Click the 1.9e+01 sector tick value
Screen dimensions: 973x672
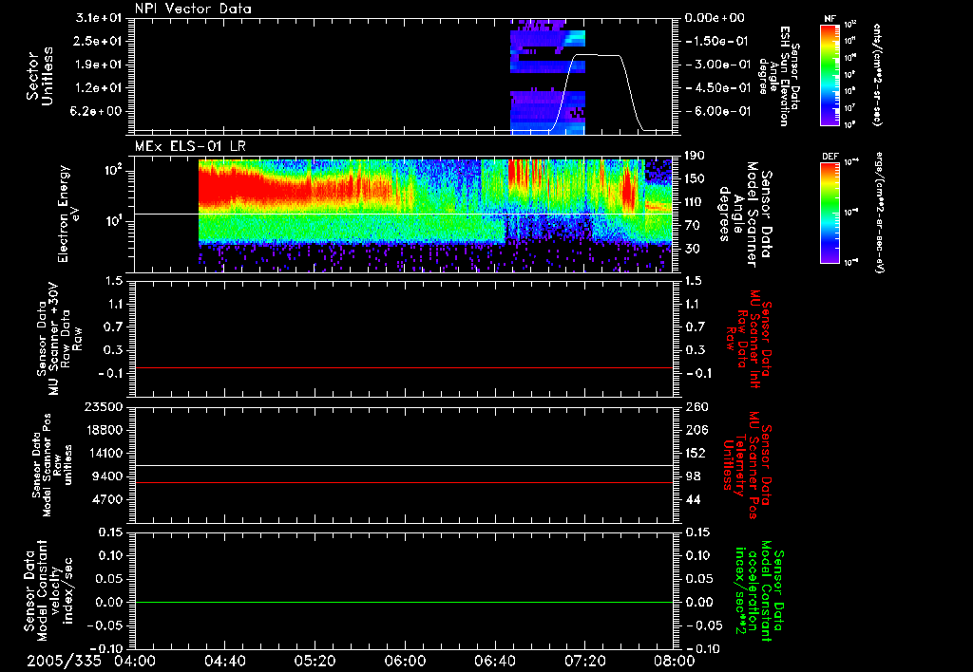point(99,65)
